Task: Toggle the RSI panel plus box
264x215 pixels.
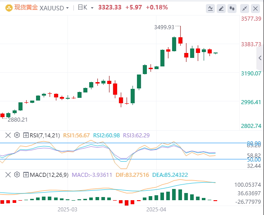Action: pos(26,136)
